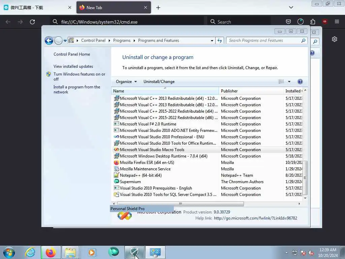Open Firefox extensions puzzle icon
Image resolution: width=345 pixels, height=259 pixels.
point(313,22)
